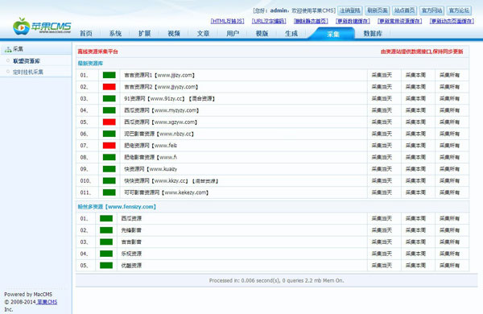Screen dimensions: 483x314
Task: Open the 系统 main tab
Action: coord(115,33)
